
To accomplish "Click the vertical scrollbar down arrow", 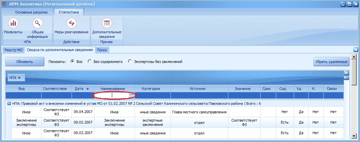I will [354, 136].
